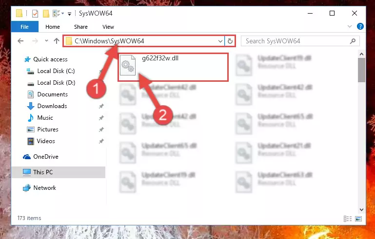Click the g622f32w.dll gear file icon
Image resolution: width=375 pixels, height=239 pixels.
pyautogui.click(x=128, y=65)
